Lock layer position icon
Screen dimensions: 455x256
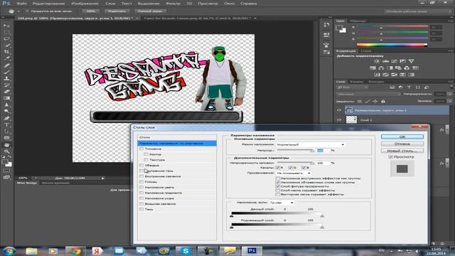coord(375,101)
